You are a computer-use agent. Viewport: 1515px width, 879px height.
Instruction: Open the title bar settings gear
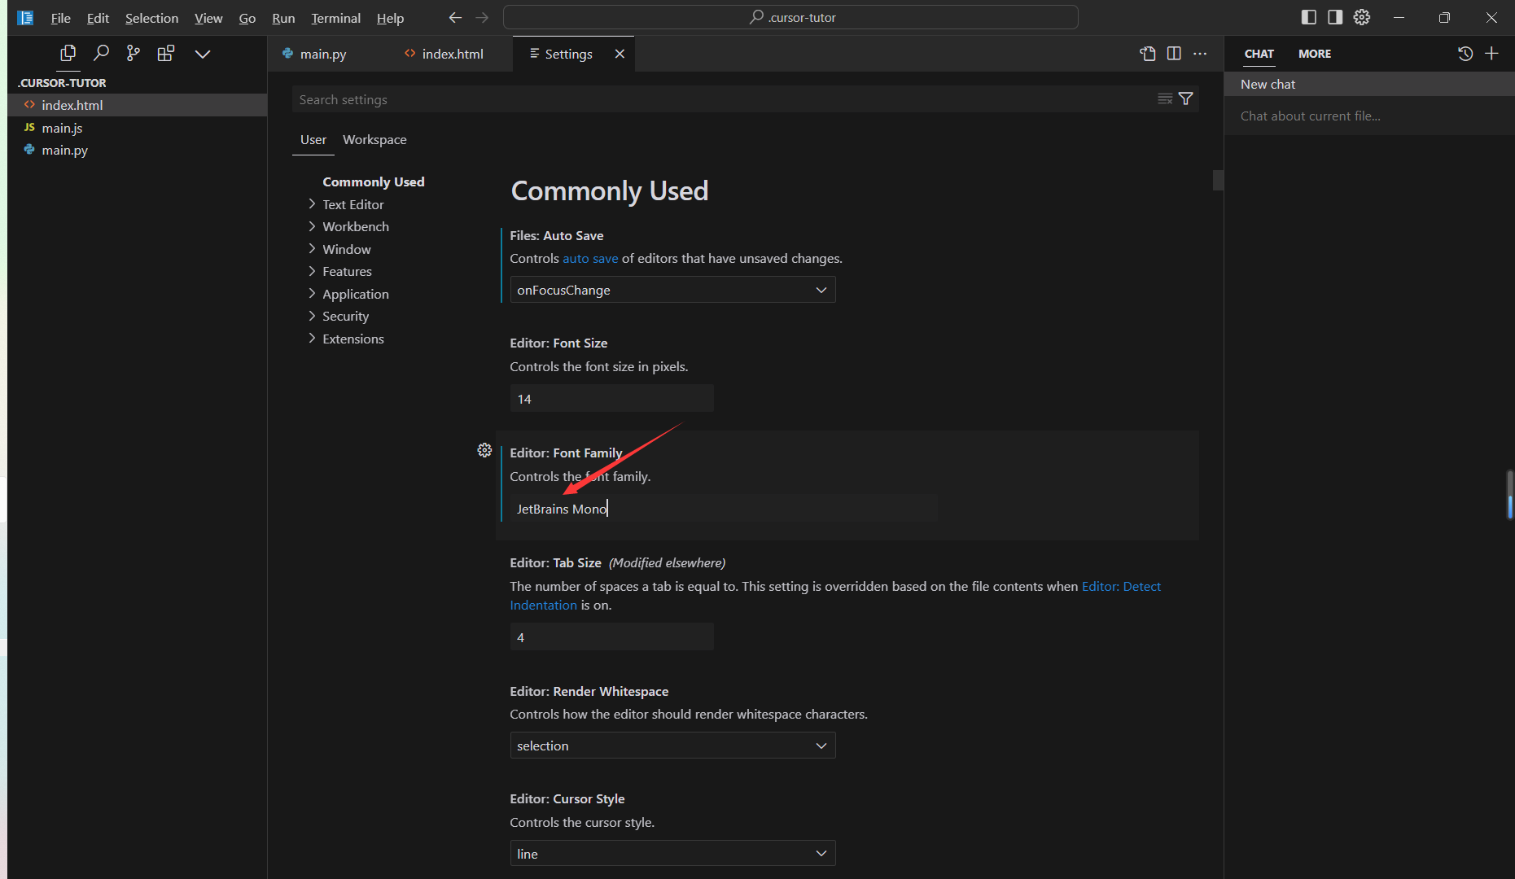(1362, 17)
